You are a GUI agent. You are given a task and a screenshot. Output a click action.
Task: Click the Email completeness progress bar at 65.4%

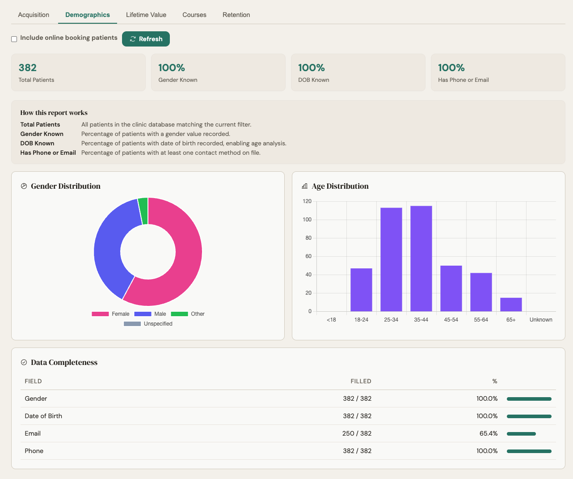tap(521, 433)
